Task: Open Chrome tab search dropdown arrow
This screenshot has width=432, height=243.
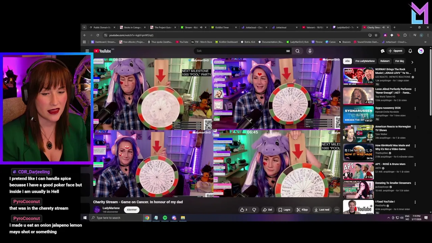Action: click(x=84, y=27)
